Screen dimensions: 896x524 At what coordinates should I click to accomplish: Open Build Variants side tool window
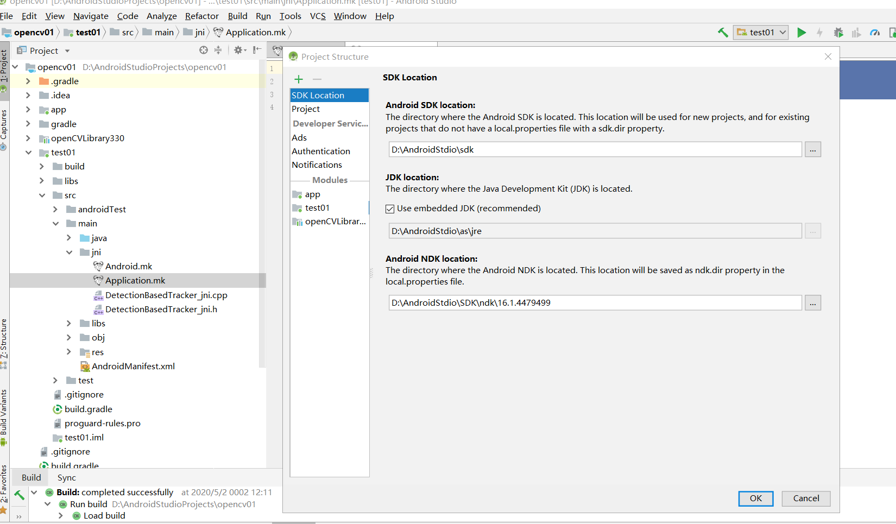click(4, 416)
